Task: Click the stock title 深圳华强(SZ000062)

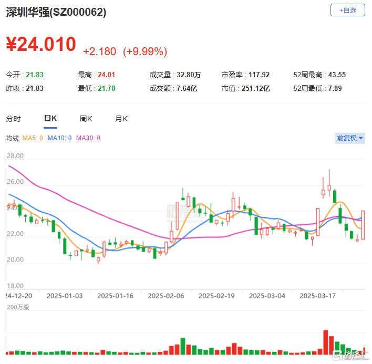Action: click(56, 12)
